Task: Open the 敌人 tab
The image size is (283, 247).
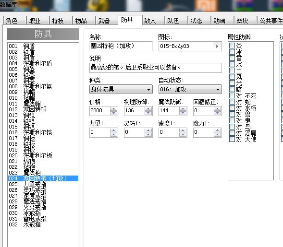Action: pos(153,21)
